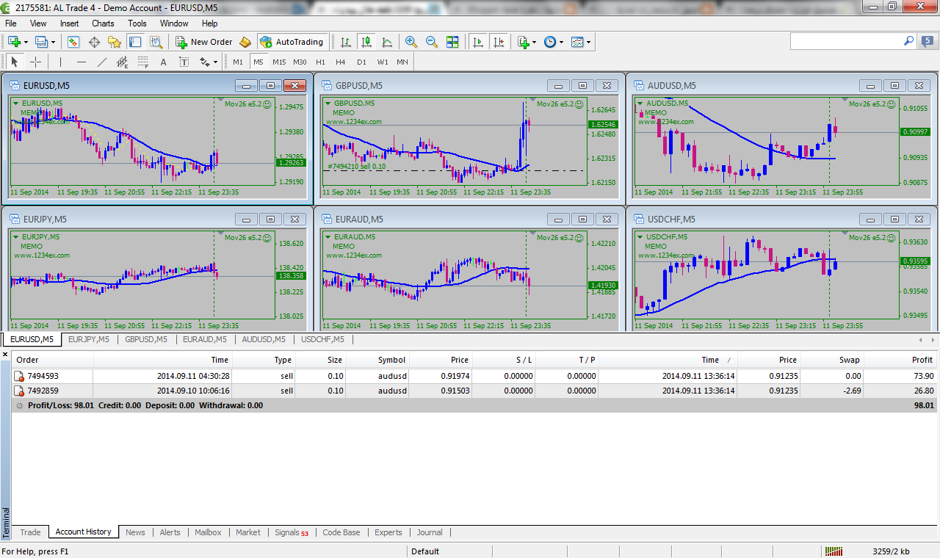Switch timeframe to W1

click(383, 62)
